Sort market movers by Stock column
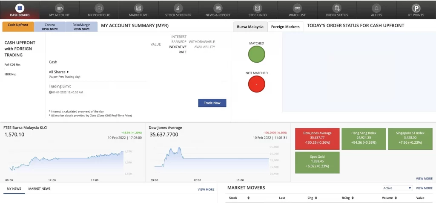 click(248, 198)
